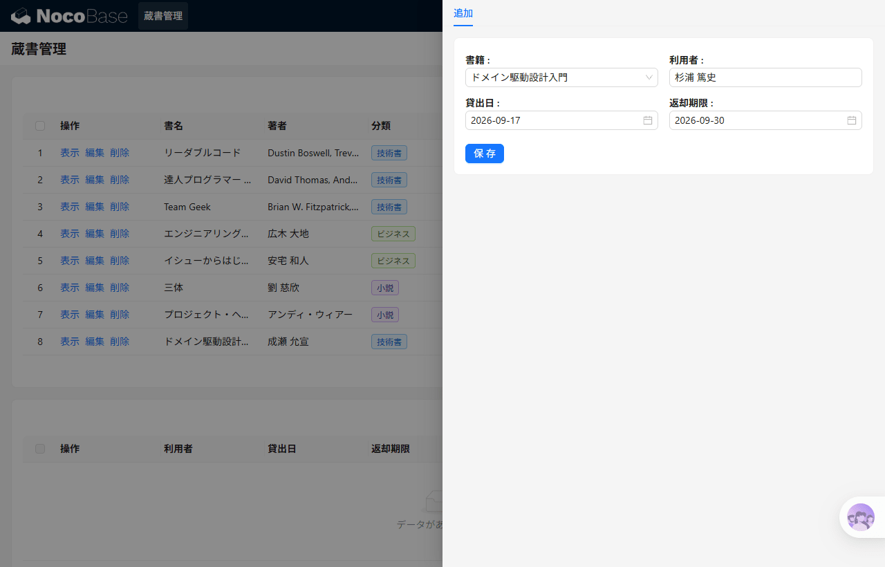Click book title cell Team Geek
Viewport: 885px width, 567px height.
(187, 207)
